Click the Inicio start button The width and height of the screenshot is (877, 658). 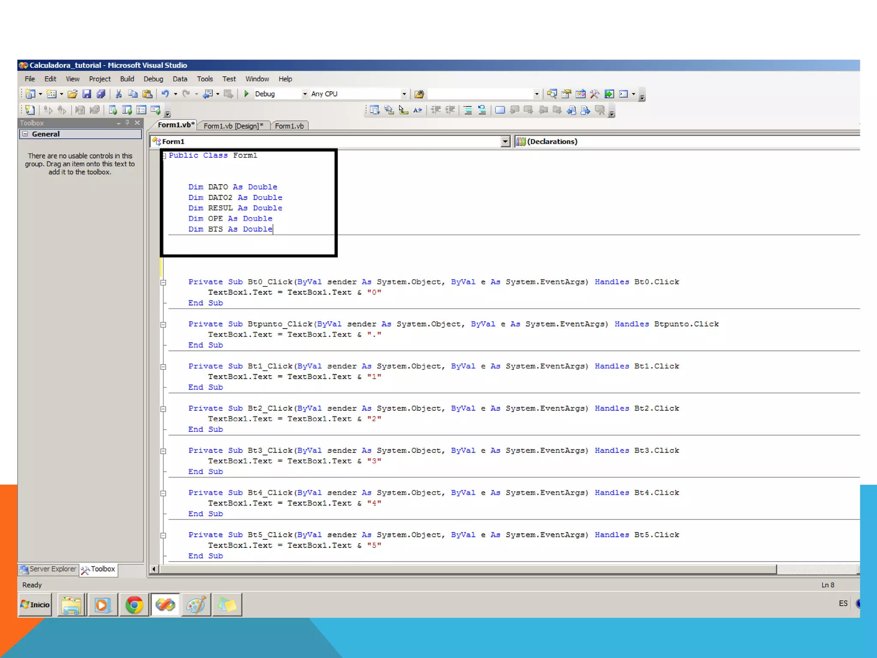35,604
